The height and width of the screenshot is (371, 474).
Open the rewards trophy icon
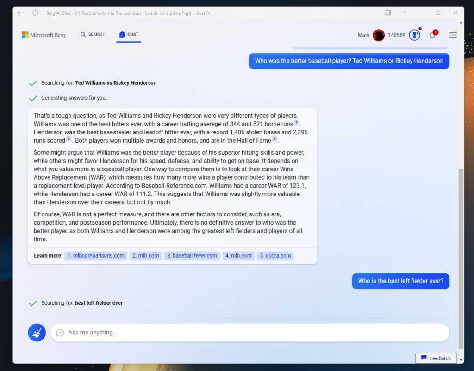[414, 35]
